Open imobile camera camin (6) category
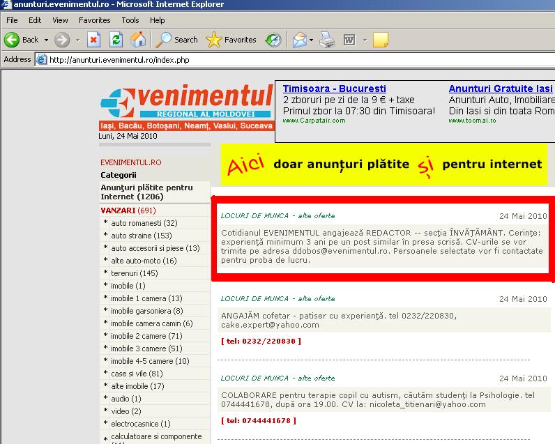Image resolution: width=555 pixels, height=444 pixels. [x=152, y=323]
